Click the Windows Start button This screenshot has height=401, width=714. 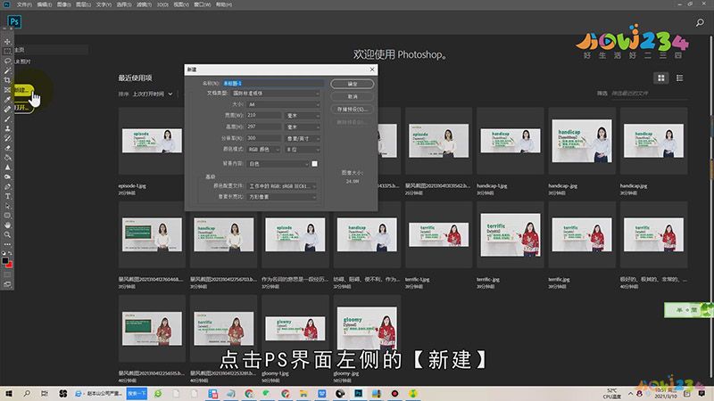(x=8, y=394)
